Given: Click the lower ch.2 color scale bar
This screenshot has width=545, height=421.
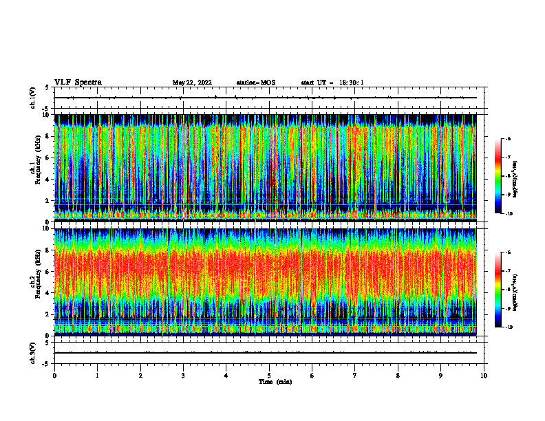Looking at the screenshot, I should [x=498, y=290].
